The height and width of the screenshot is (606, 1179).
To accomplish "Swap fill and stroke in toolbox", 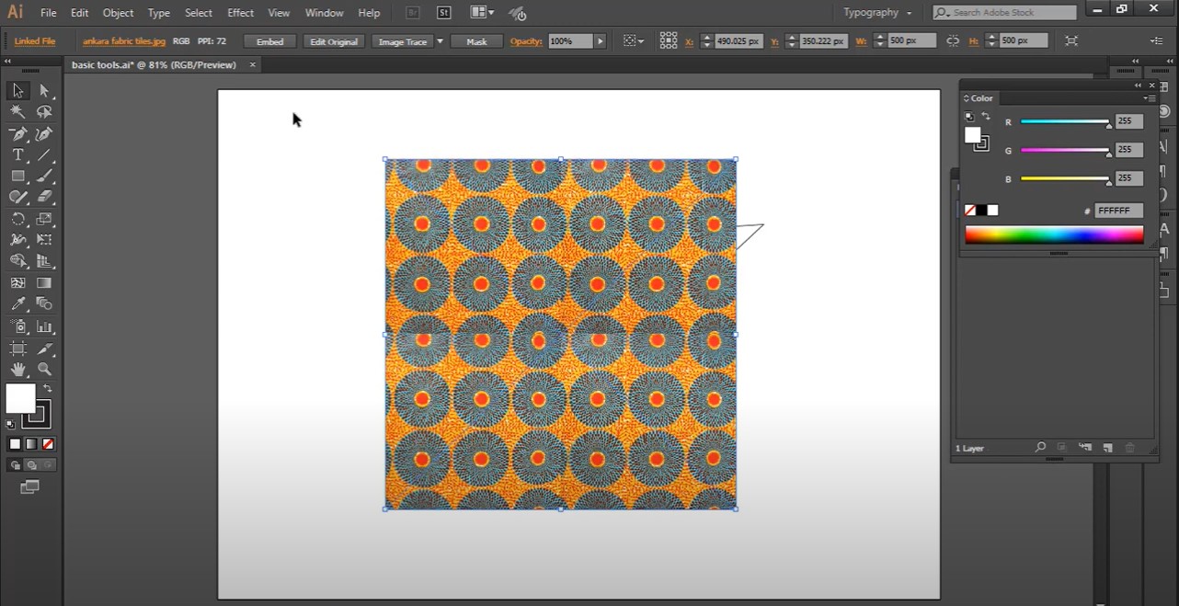I will point(48,389).
